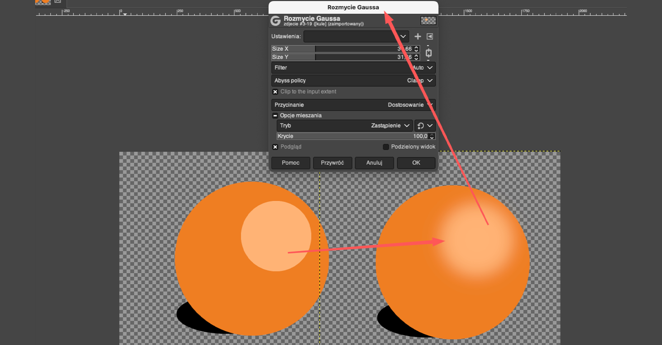Open the Ustawienia presets dropdown
Image resolution: width=662 pixels, height=345 pixels.
[357, 37]
